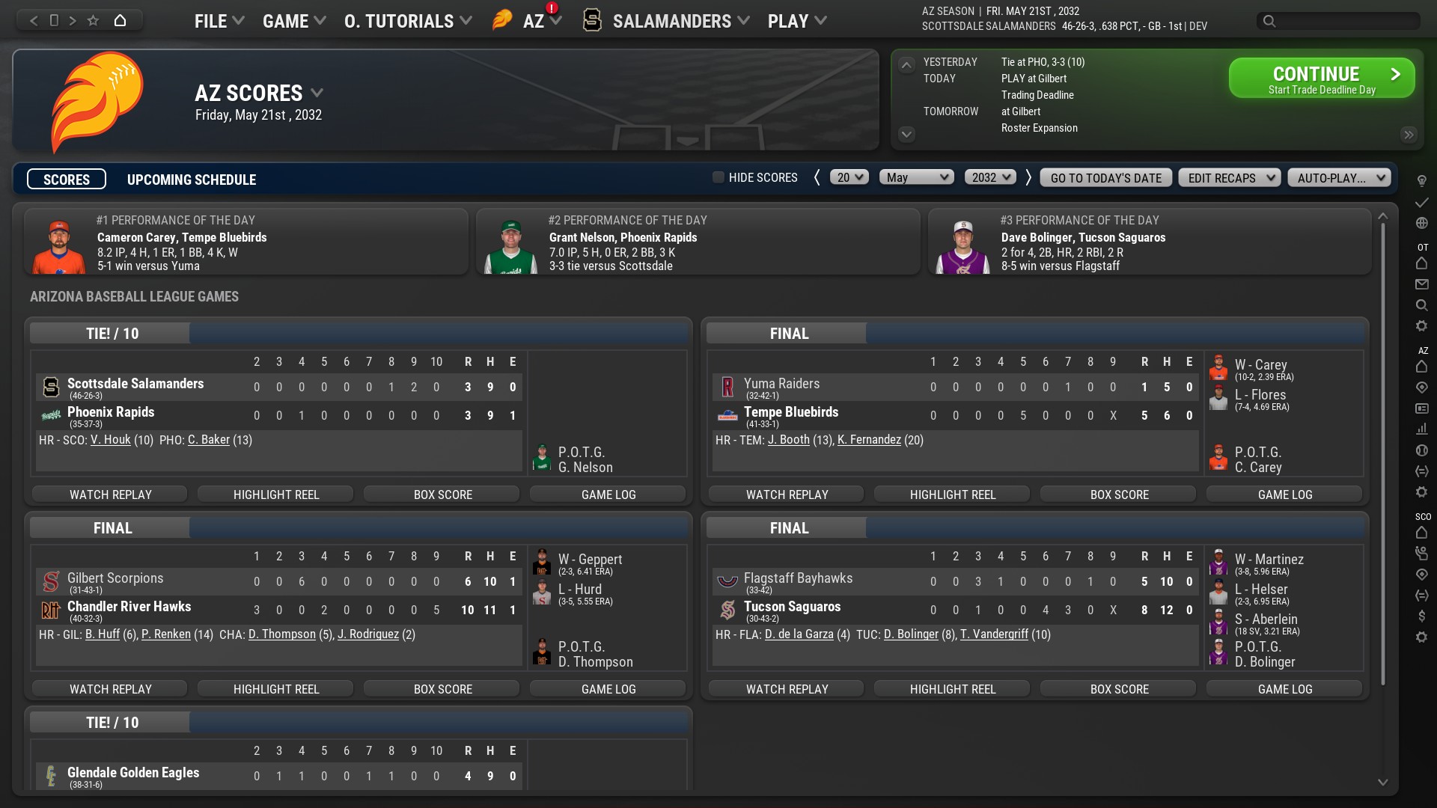Screen dimensions: 1437x808
Task: Select the Upcoming Schedule tab
Action: (x=192, y=180)
